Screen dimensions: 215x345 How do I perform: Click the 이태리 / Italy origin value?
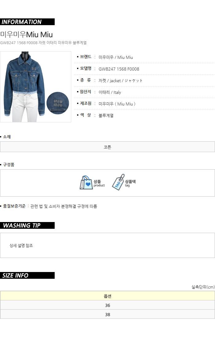(110, 92)
